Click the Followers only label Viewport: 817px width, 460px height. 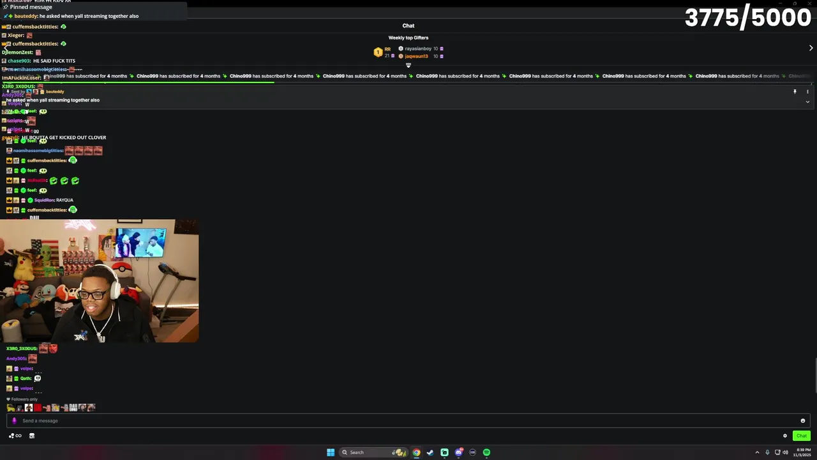pos(24,399)
